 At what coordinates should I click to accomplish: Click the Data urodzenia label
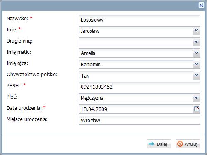(24, 108)
